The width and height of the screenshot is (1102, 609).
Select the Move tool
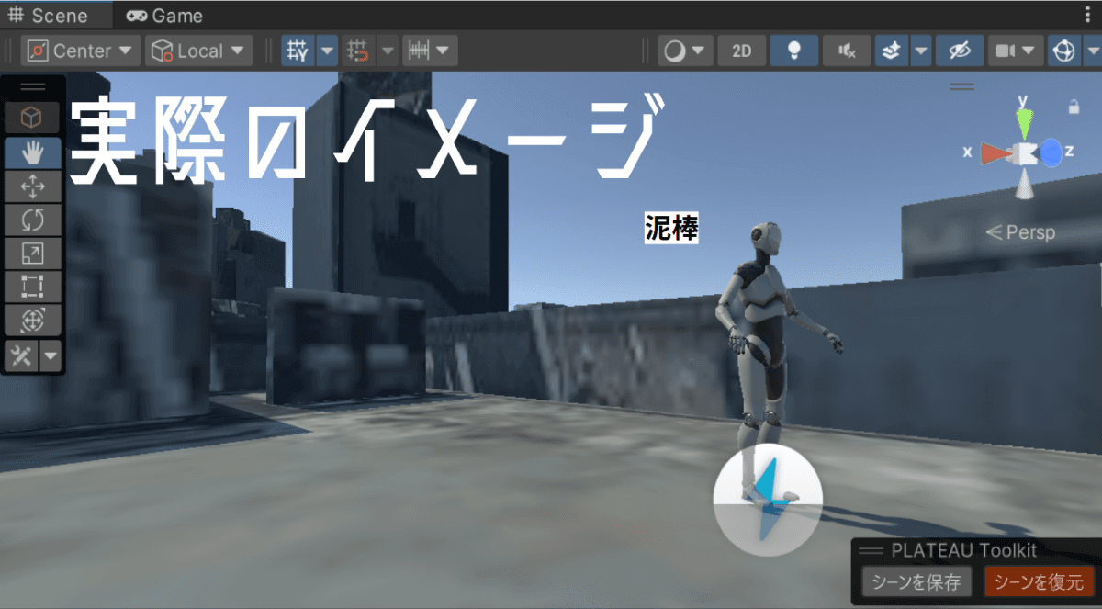33,186
